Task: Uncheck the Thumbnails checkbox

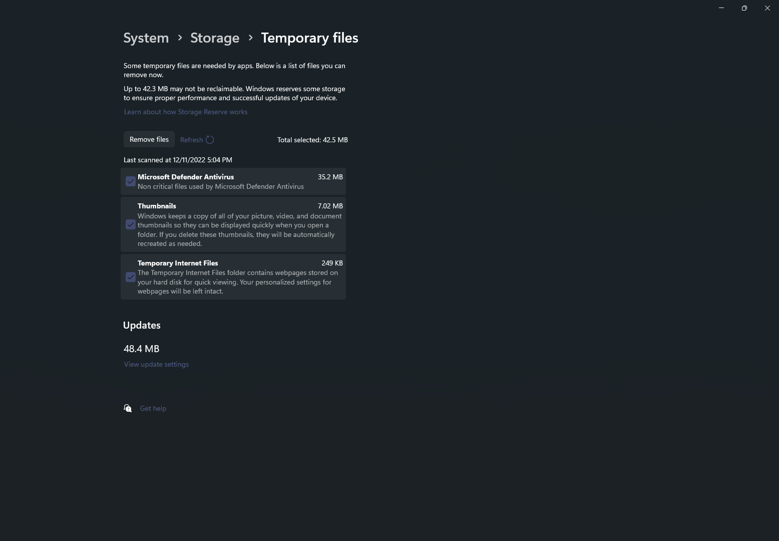Action: 131,224
